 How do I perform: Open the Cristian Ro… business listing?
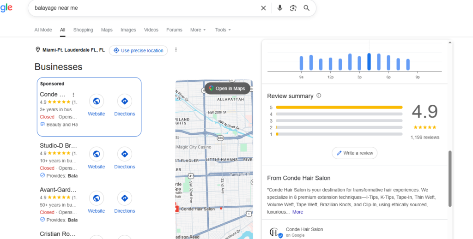(x=58, y=234)
